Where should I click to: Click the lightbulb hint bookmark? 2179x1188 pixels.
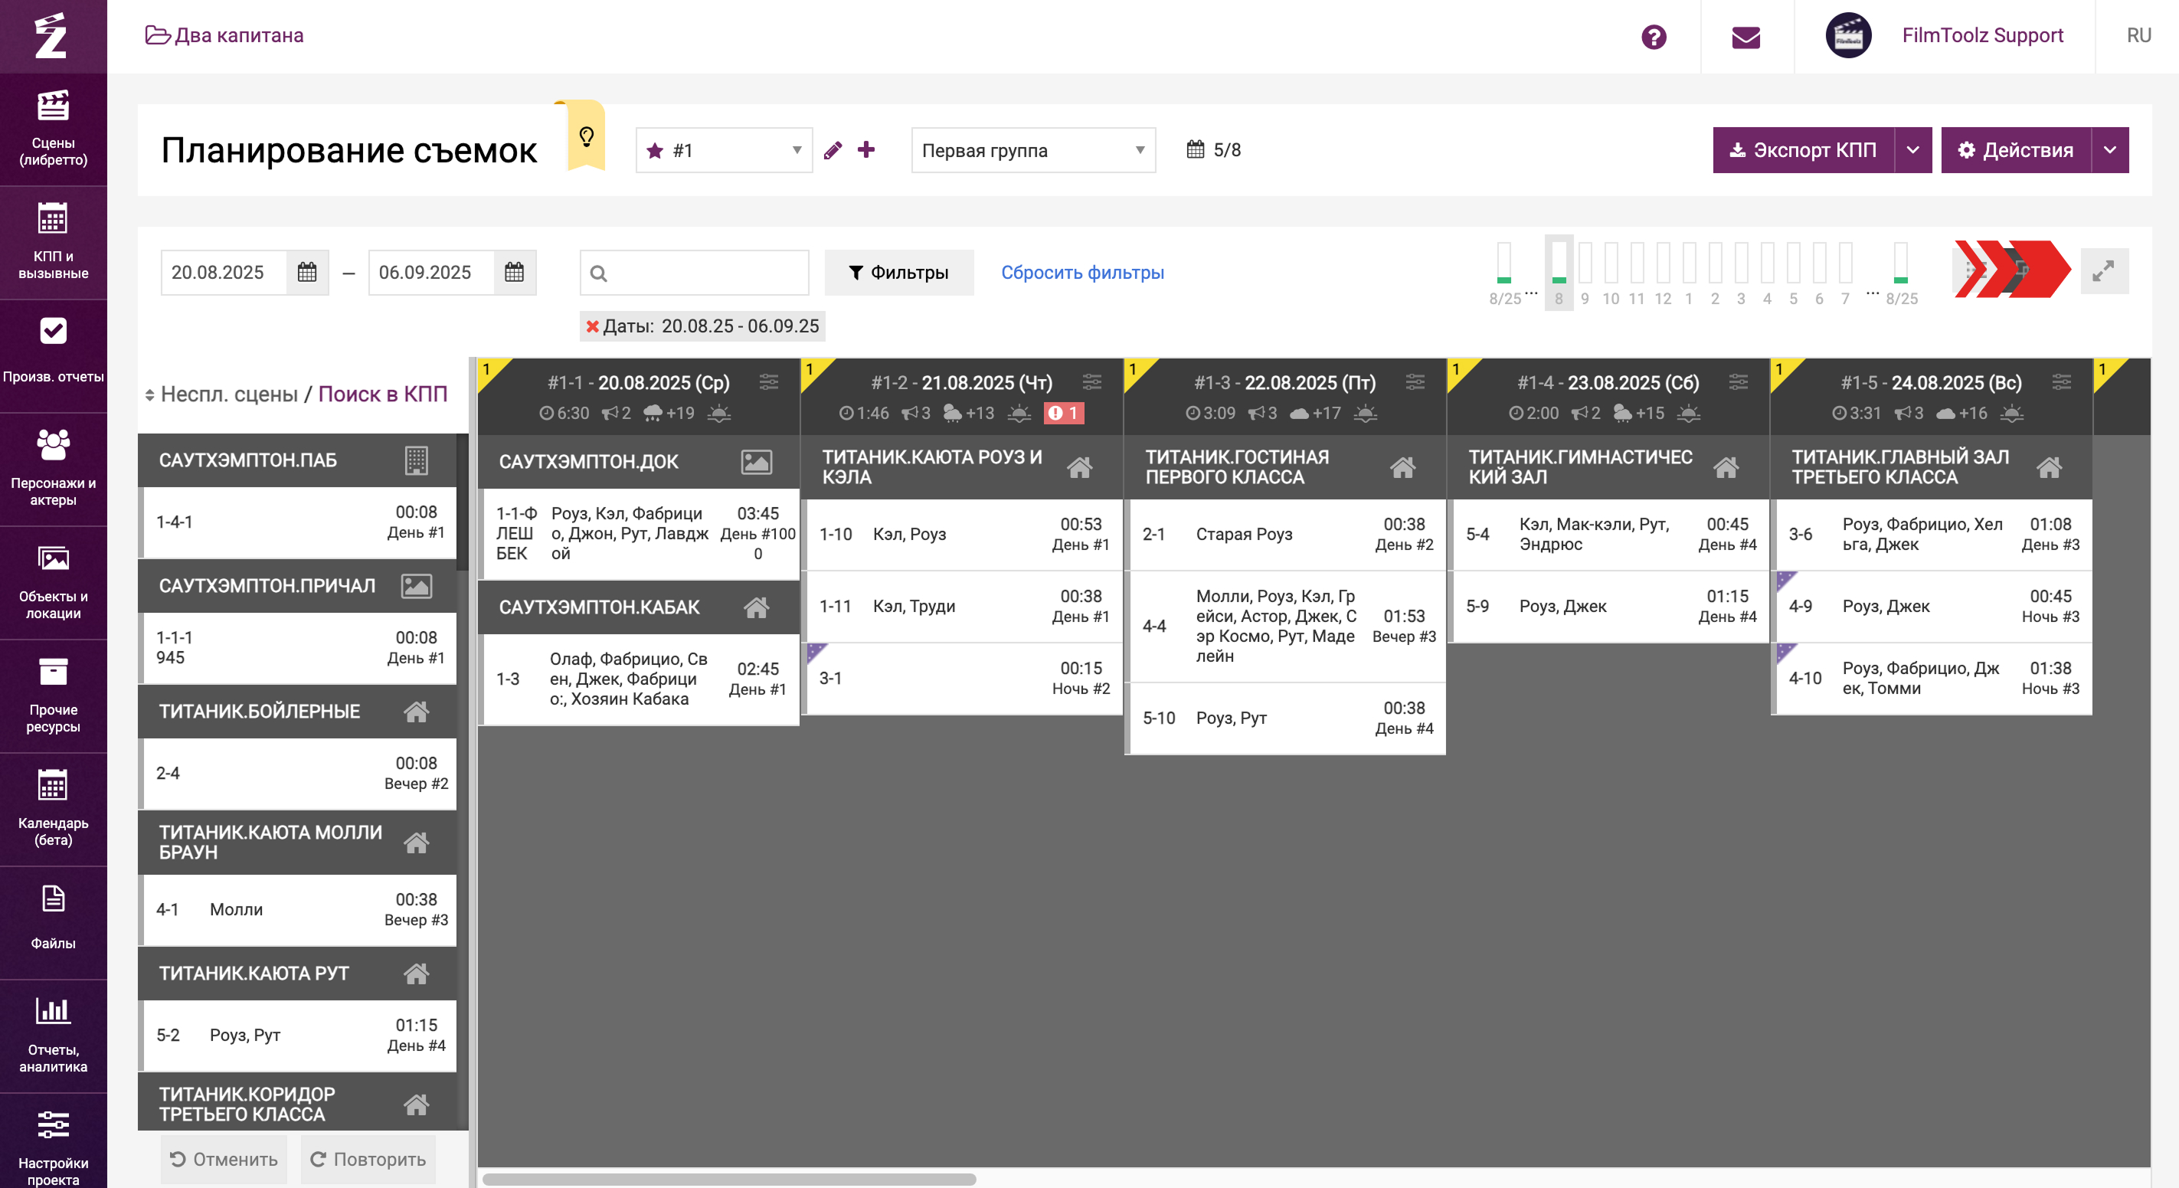click(x=586, y=136)
